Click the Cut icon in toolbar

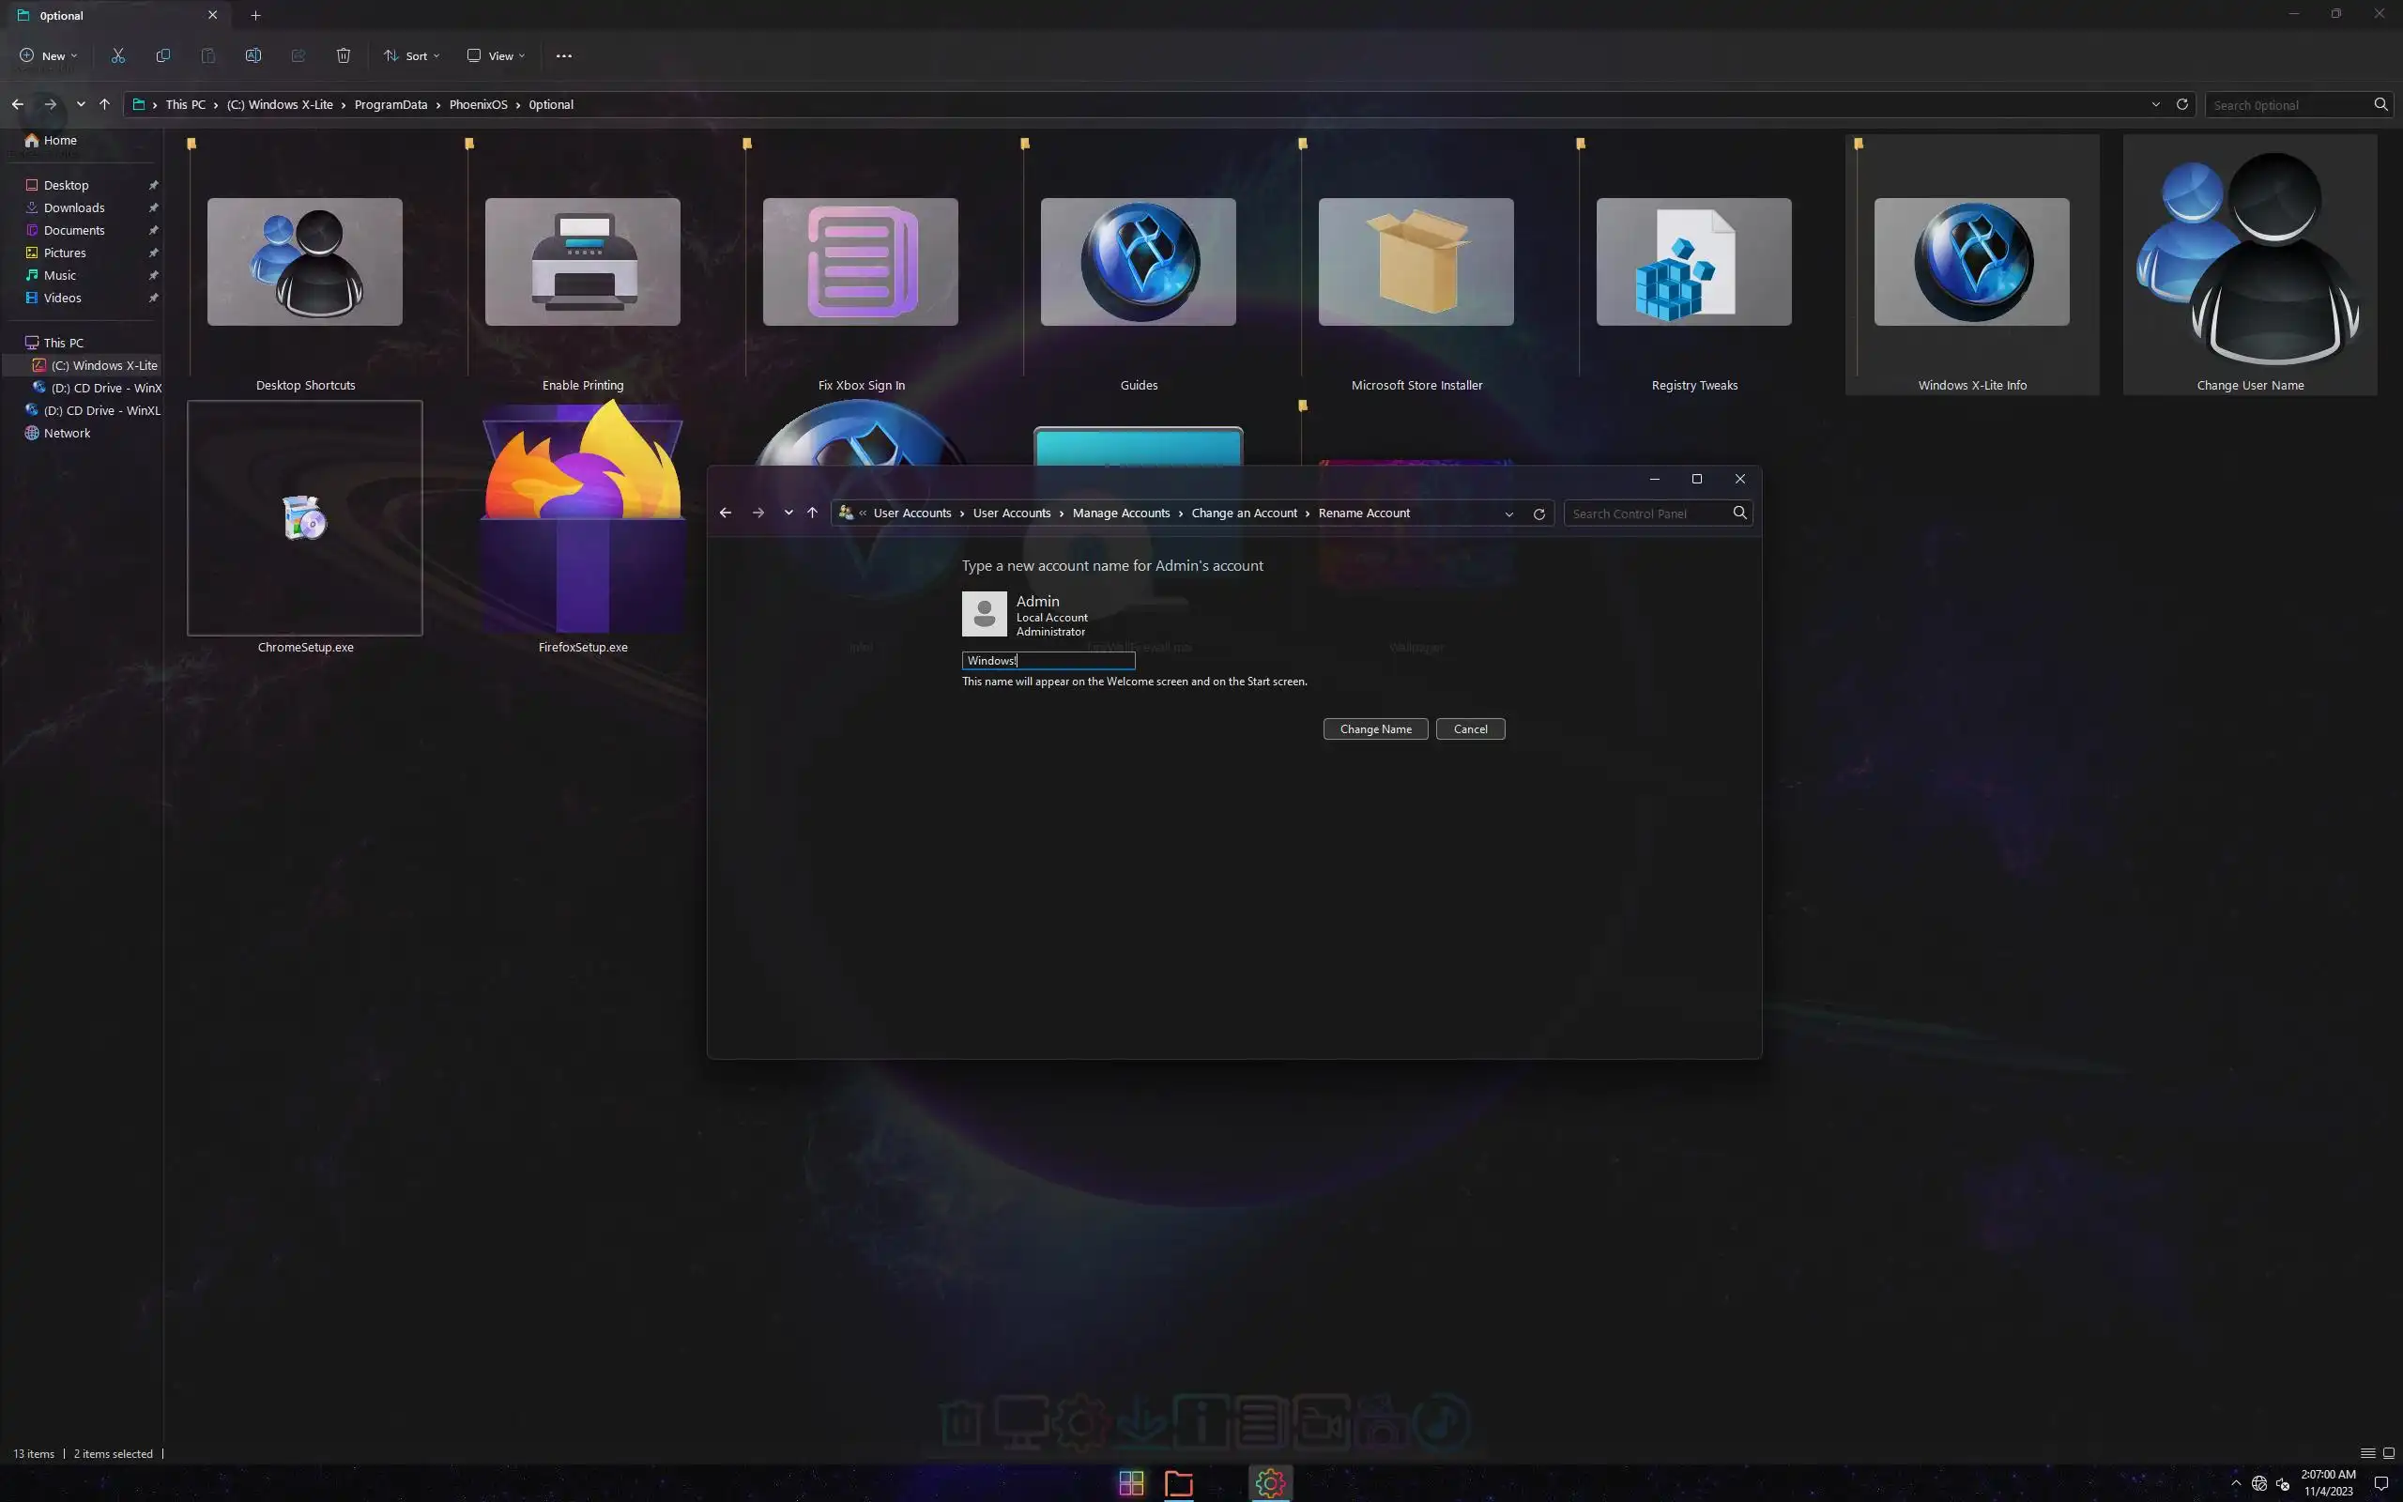click(118, 55)
